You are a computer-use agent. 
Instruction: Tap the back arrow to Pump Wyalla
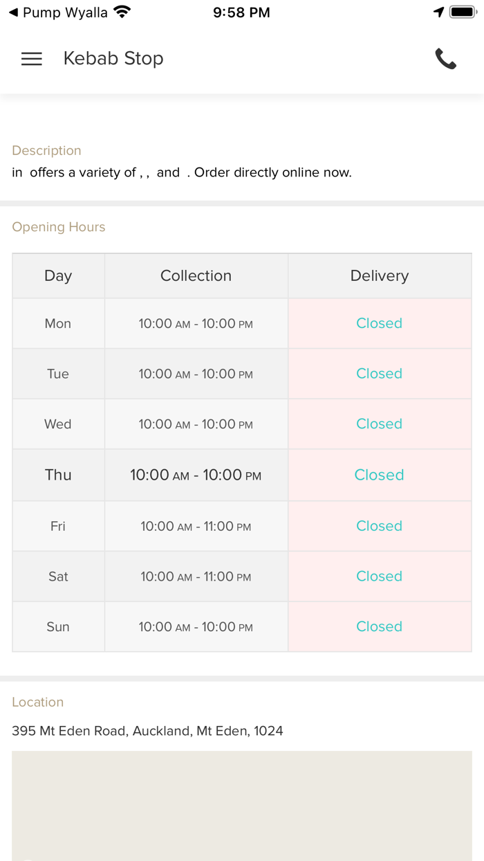[x=13, y=12]
